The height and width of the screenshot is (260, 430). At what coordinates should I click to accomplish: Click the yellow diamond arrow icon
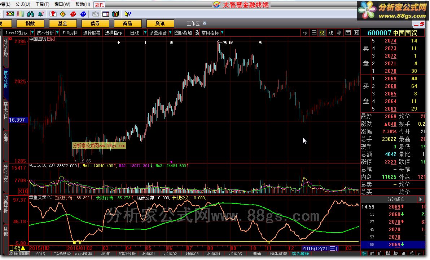(63, 14)
